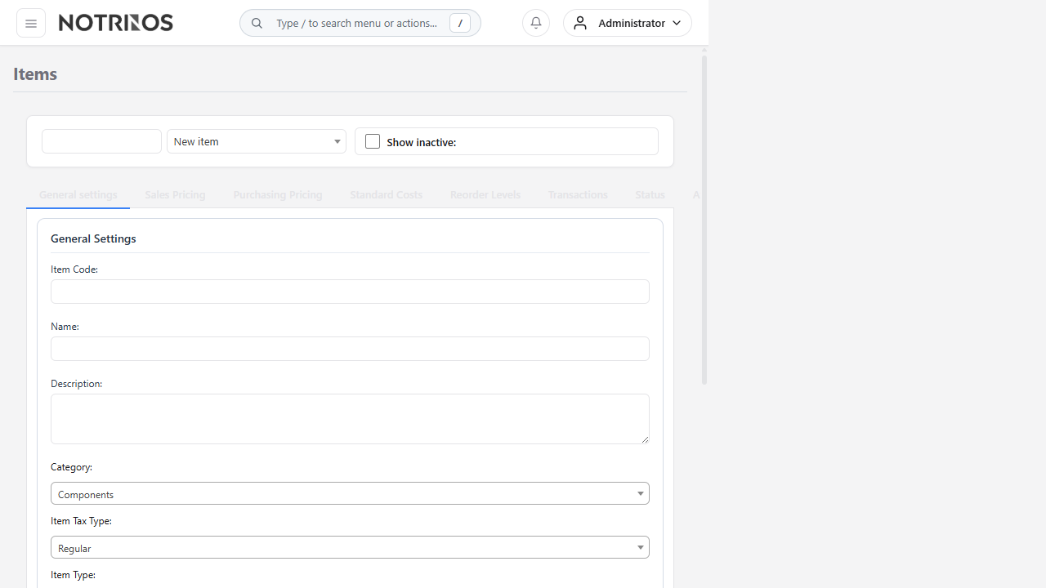Enable the Show inactive checkbox
The image size is (1046, 588).
373,141
